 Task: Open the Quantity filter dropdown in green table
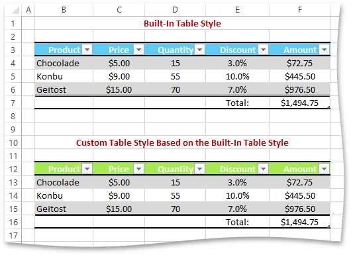(x=200, y=169)
